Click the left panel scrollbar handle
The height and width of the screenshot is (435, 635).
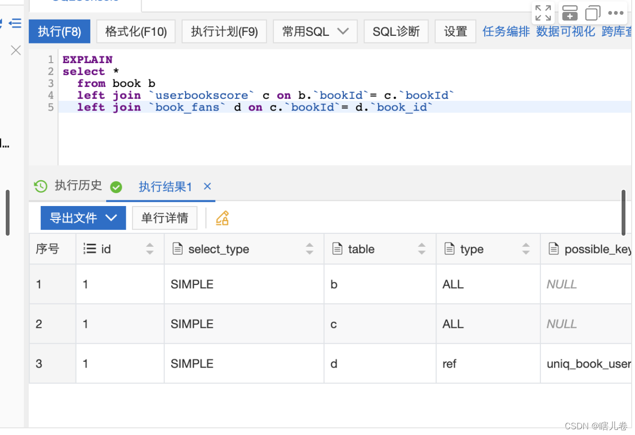(x=8, y=213)
